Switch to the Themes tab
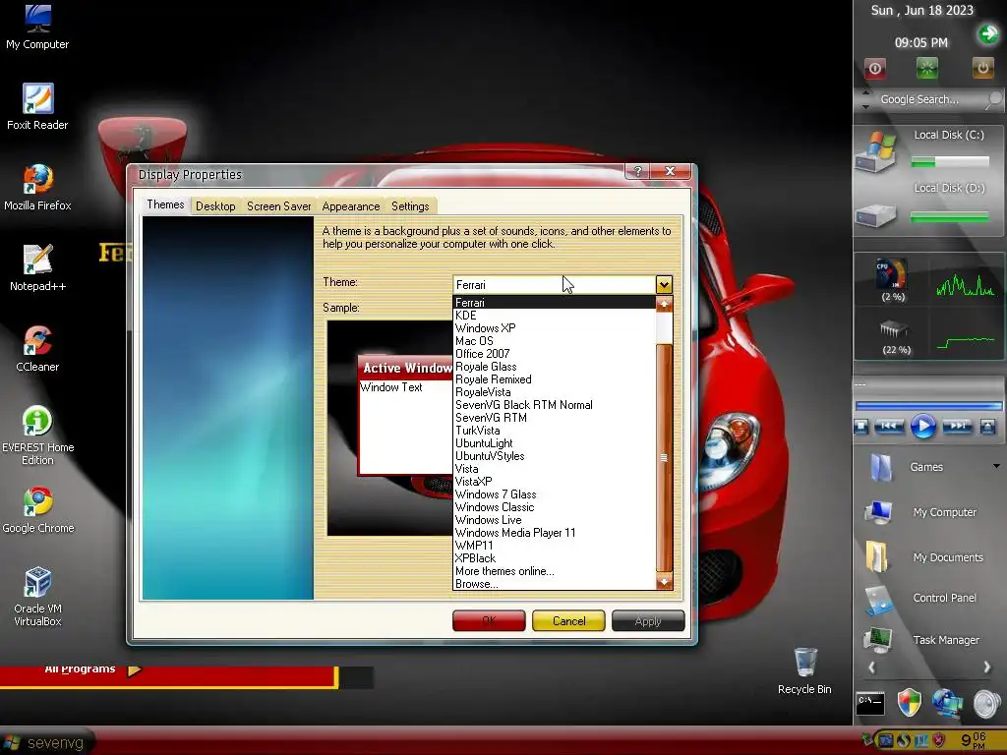The width and height of the screenshot is (1007, 755). (x=165, y=204)
